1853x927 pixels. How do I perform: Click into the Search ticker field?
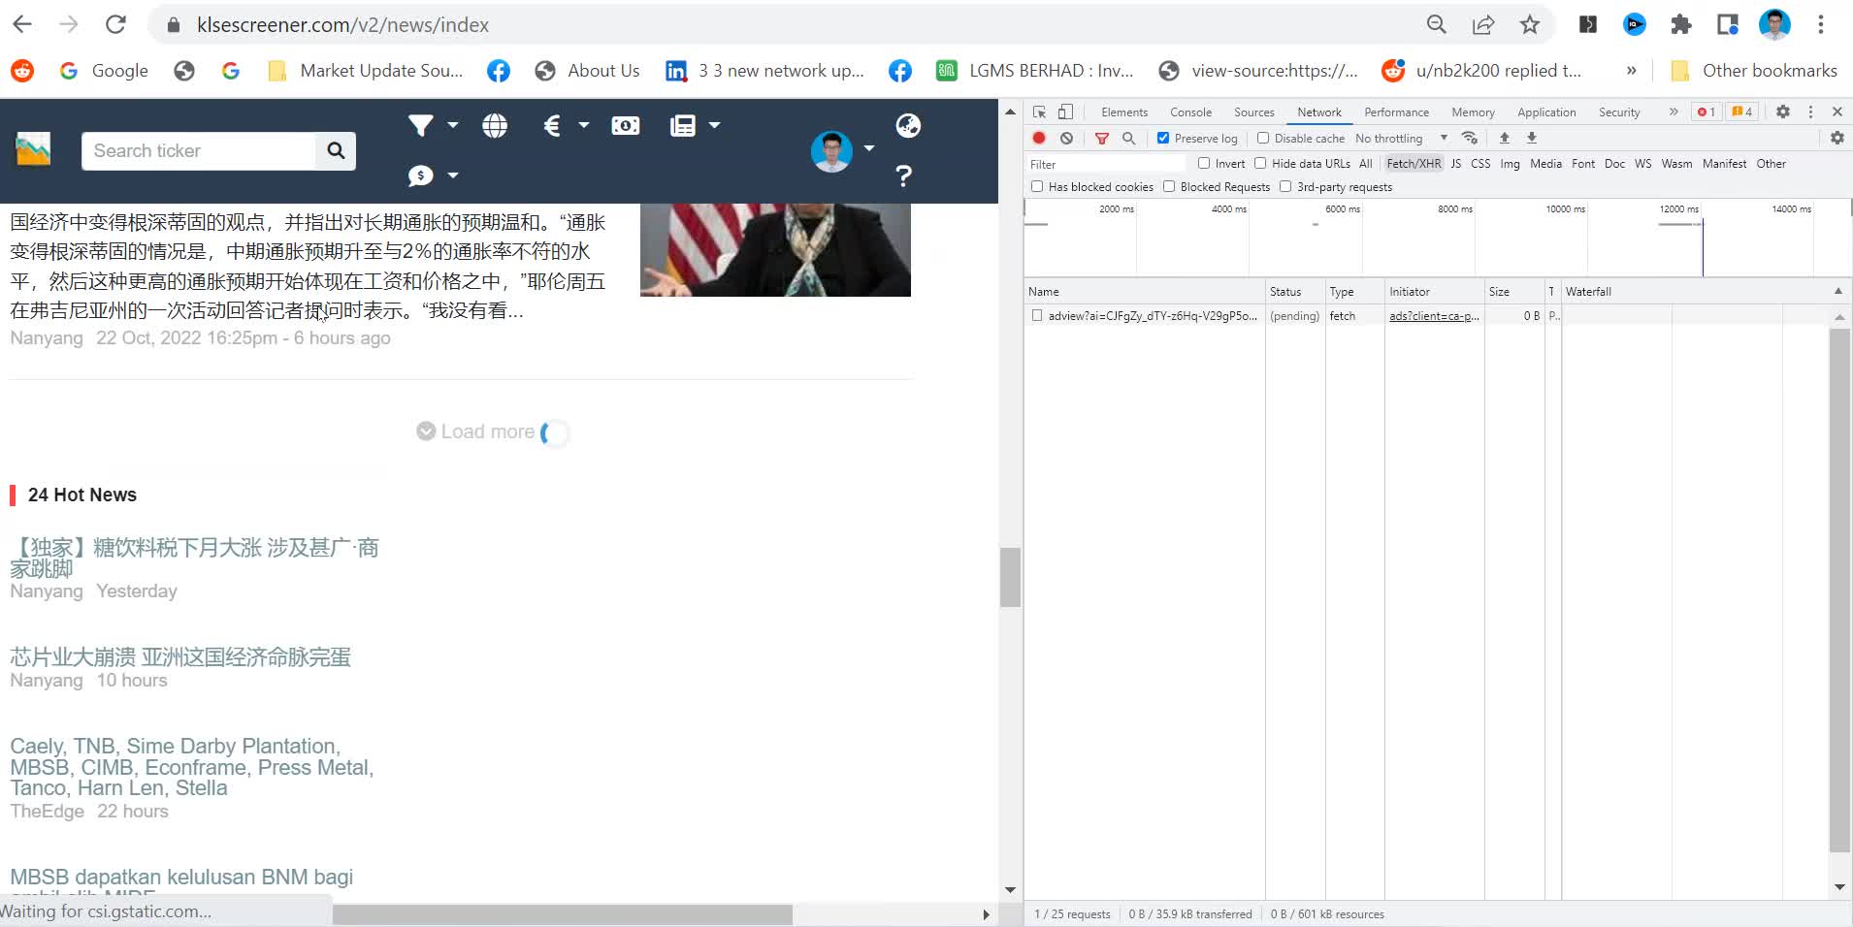point(199,150)
